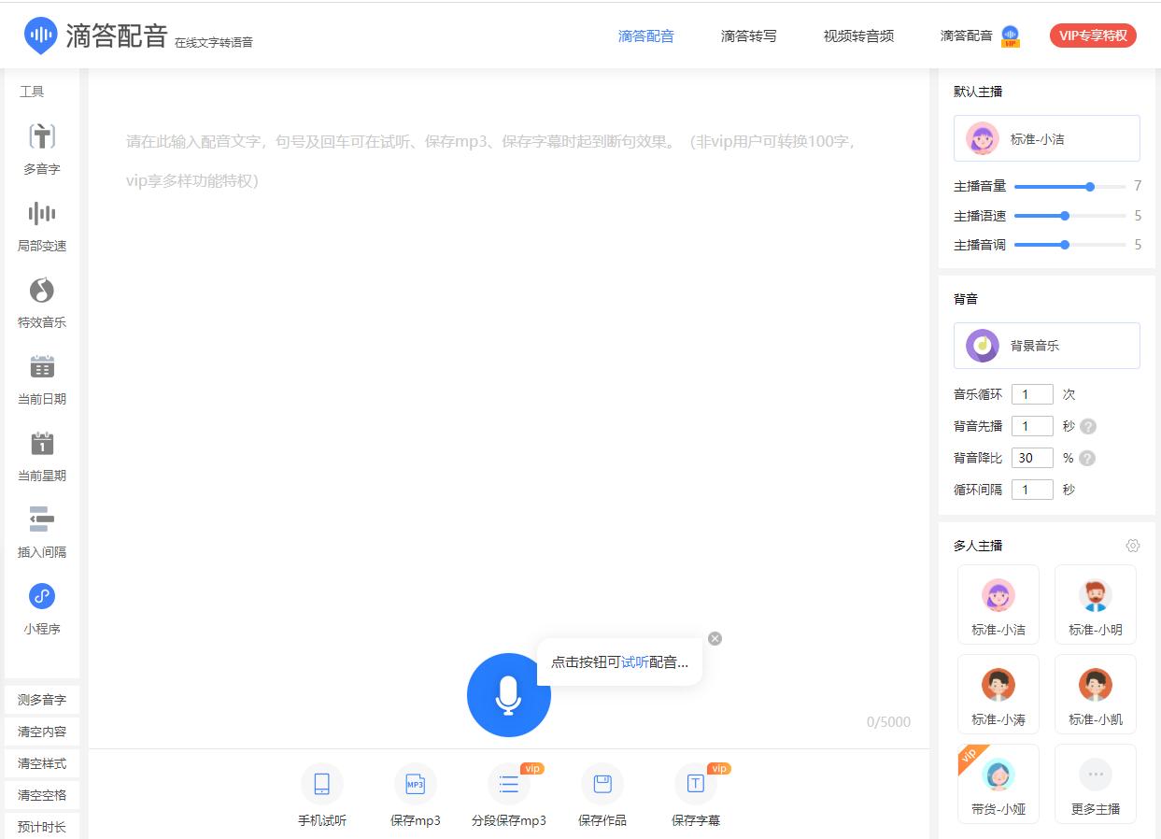Adjust the 主播音调 pitch slider

1070,245
